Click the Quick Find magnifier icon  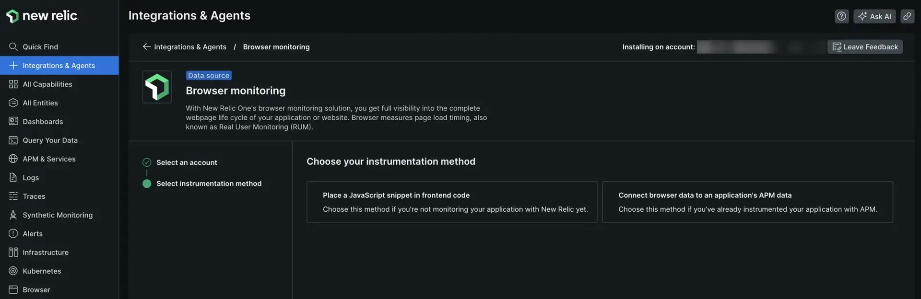click(x=13, y=46)
